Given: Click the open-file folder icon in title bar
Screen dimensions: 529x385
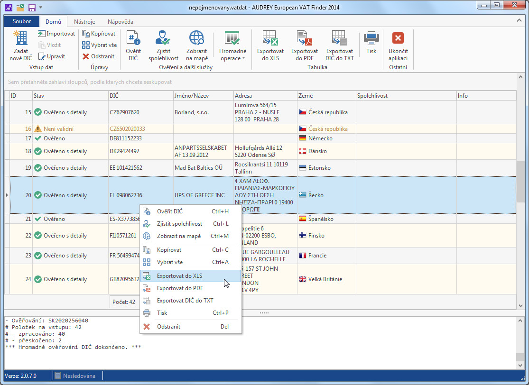Looking at the screenshot, I should click(20, 7).
